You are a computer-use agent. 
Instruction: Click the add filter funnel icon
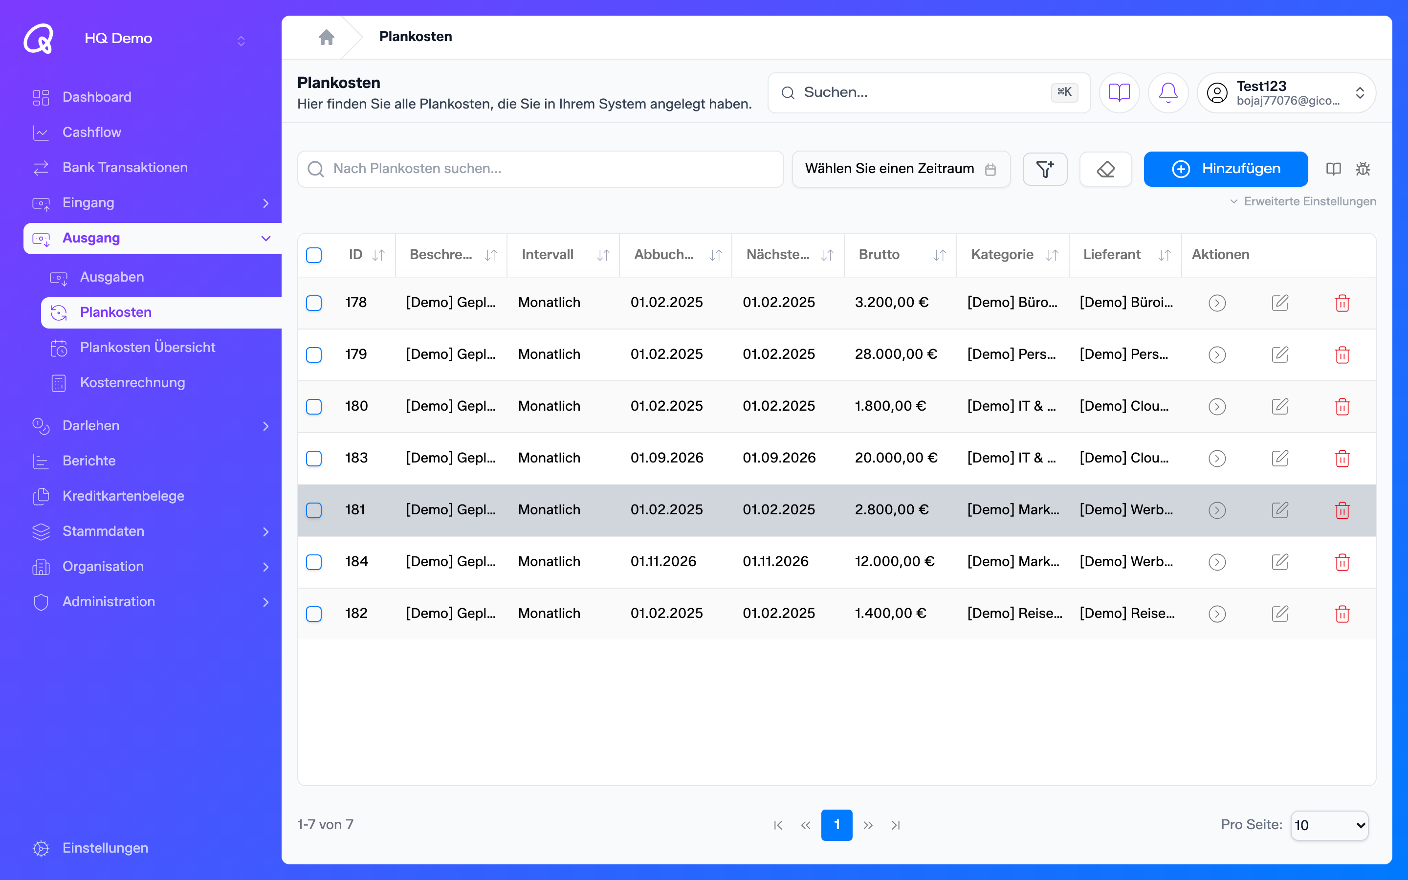(x=1045, y=169)
